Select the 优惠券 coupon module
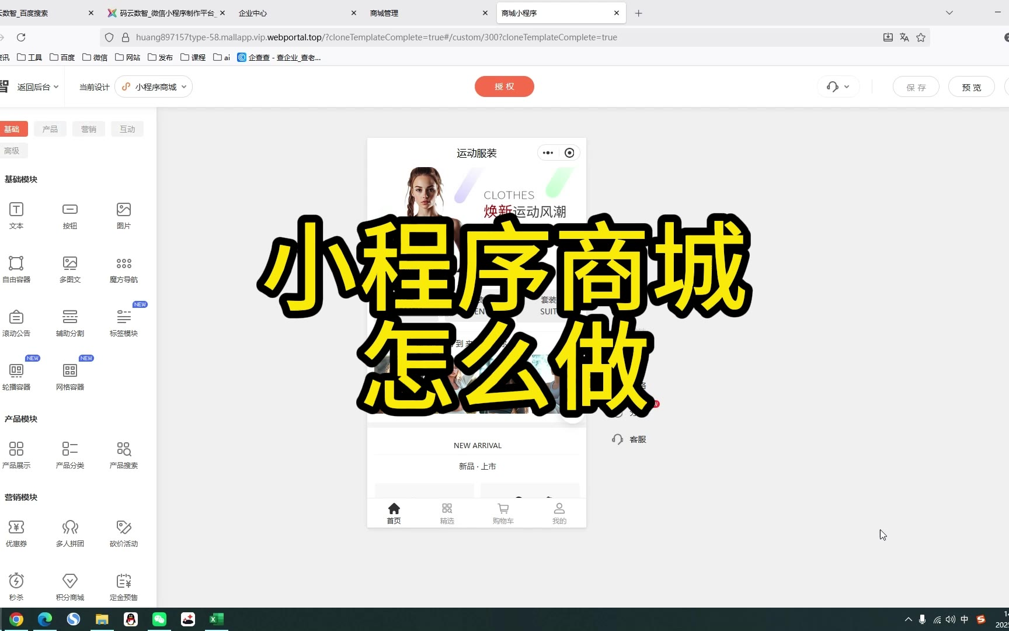 coord(16,533)
